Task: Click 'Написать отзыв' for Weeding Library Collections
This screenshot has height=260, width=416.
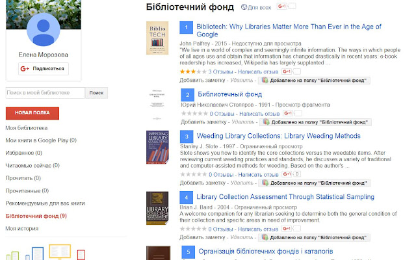Action: coord(258,175)
